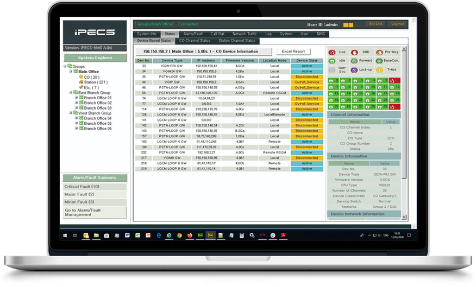Expand Branch Office 06
Image resolution: width=476 pixels, height=287 pixels.
pos(77,128)
